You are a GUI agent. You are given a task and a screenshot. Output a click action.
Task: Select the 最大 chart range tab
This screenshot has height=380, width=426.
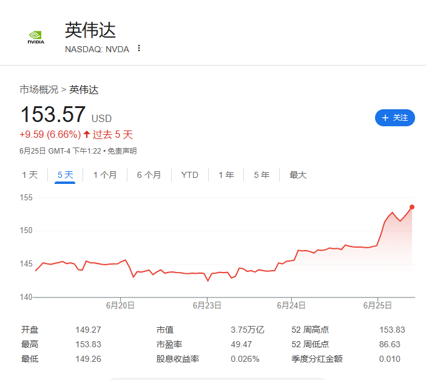298,175
